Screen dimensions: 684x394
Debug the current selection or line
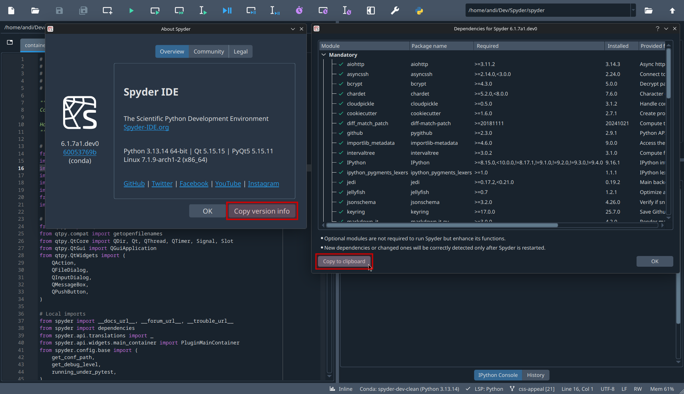(275, 11)
